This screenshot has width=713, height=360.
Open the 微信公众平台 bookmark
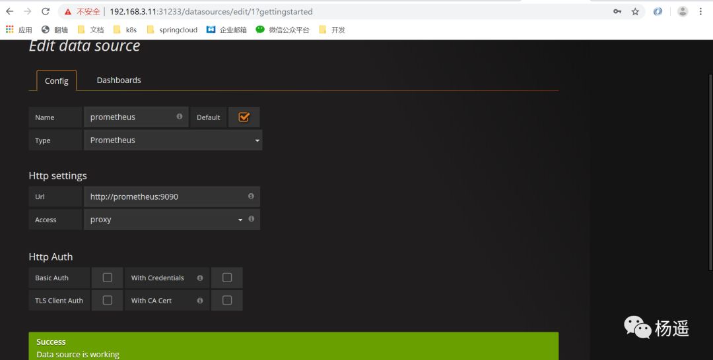[283, 30]
